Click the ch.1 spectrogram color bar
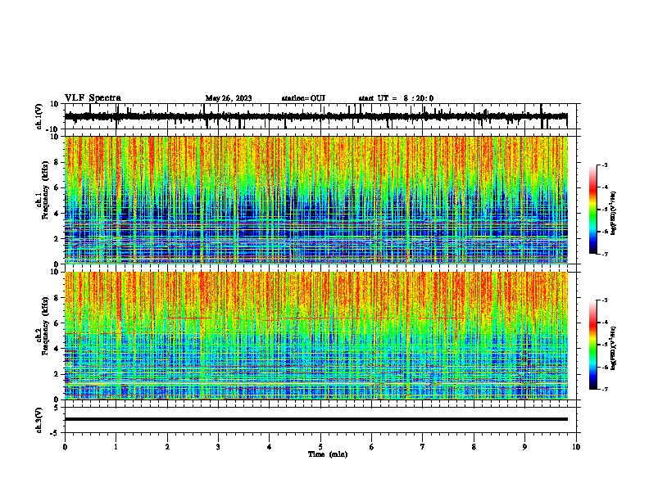649x501 pixels. tap(593, 210)
